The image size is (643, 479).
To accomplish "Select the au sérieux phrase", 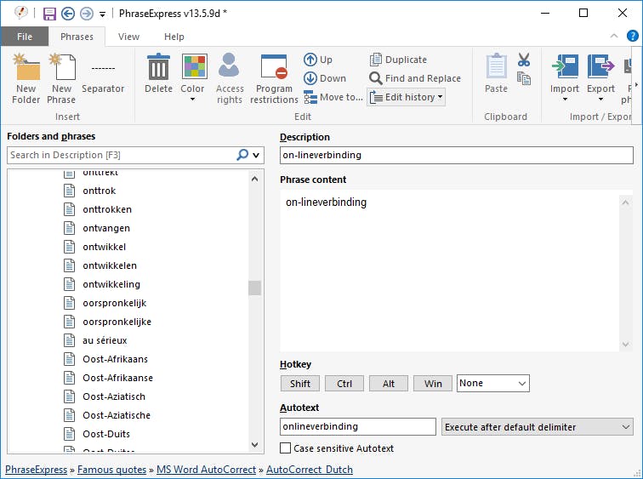I will [x=105, y=340].
